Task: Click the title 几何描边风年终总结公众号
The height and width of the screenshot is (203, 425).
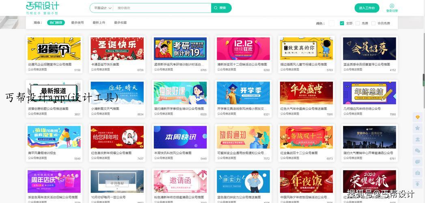Action: [362, 109]
